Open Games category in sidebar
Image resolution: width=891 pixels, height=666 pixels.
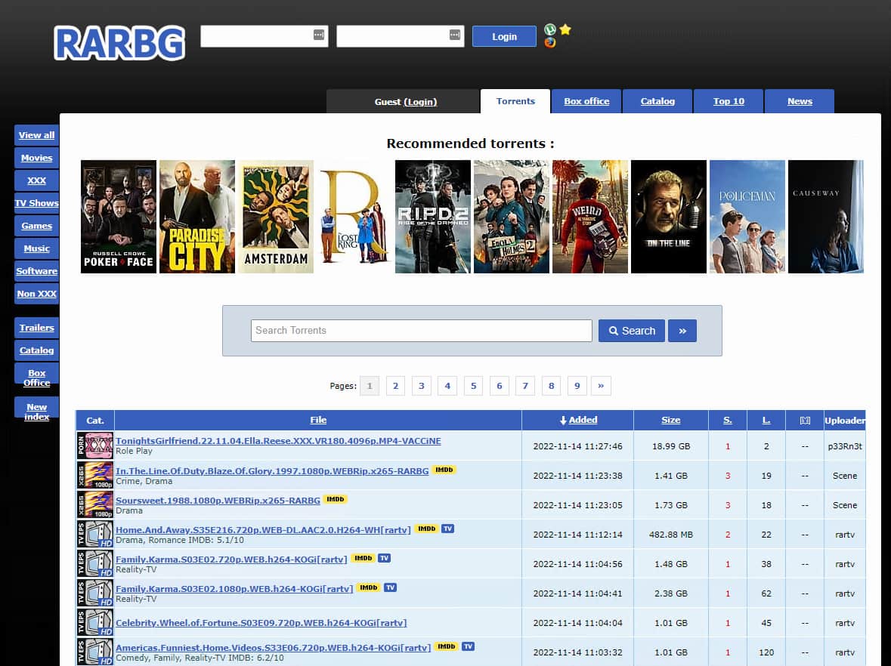36,226
